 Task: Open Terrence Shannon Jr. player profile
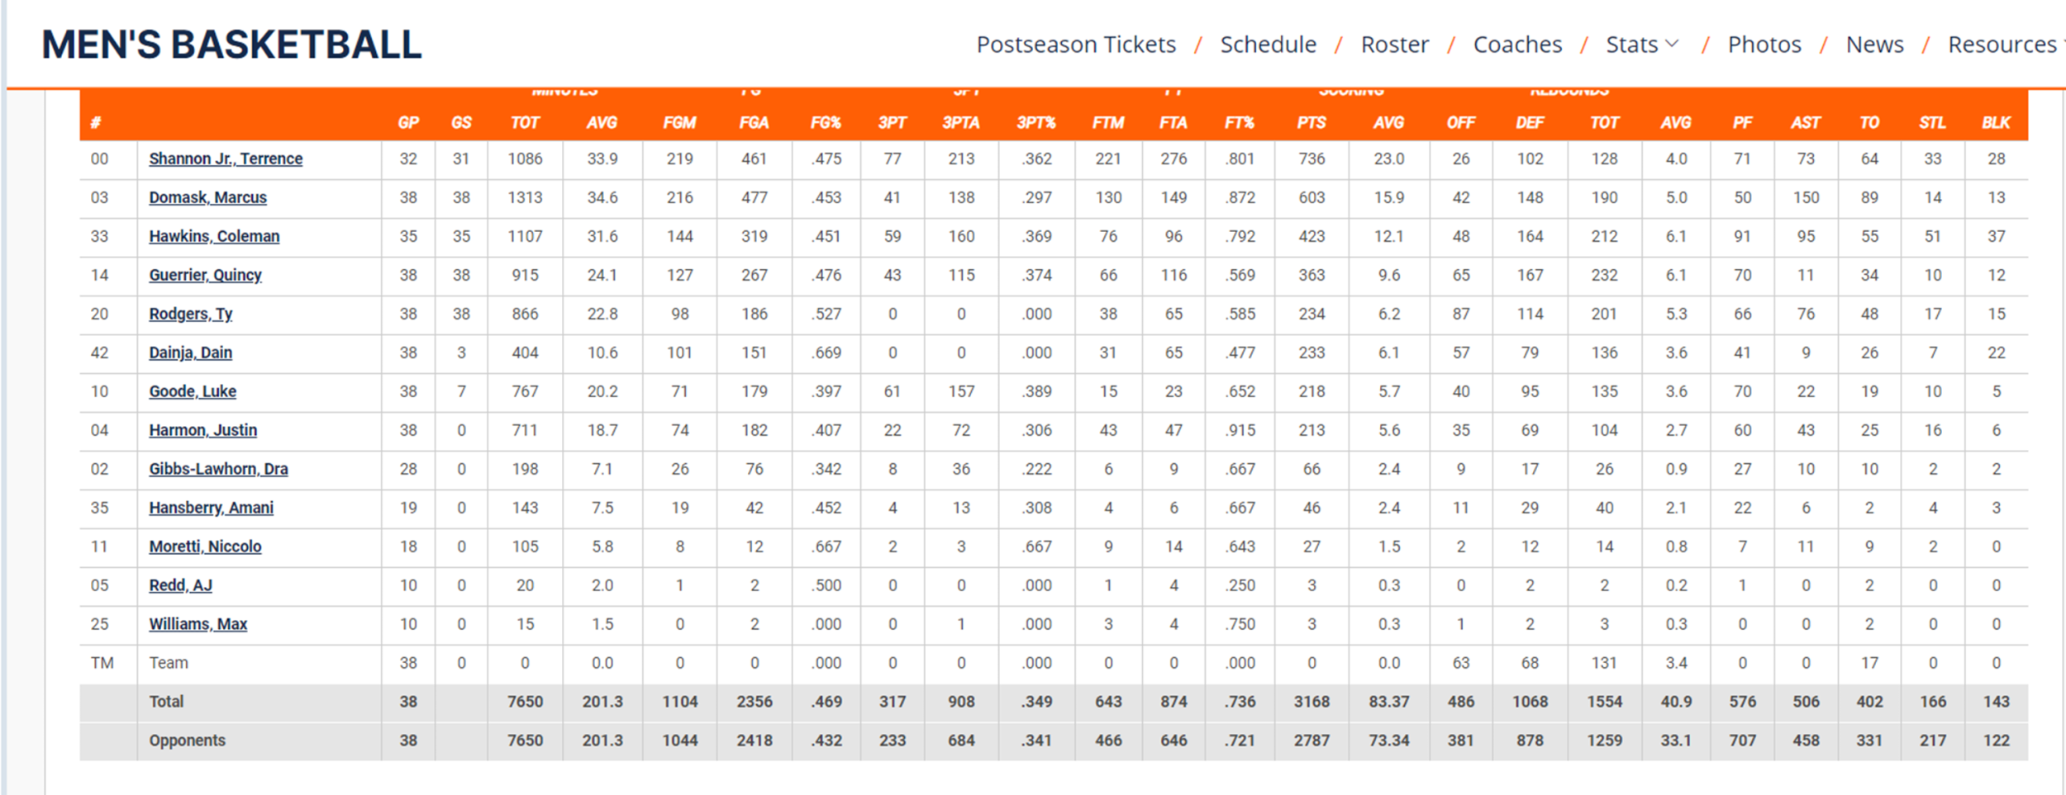(x=226, y=159)
